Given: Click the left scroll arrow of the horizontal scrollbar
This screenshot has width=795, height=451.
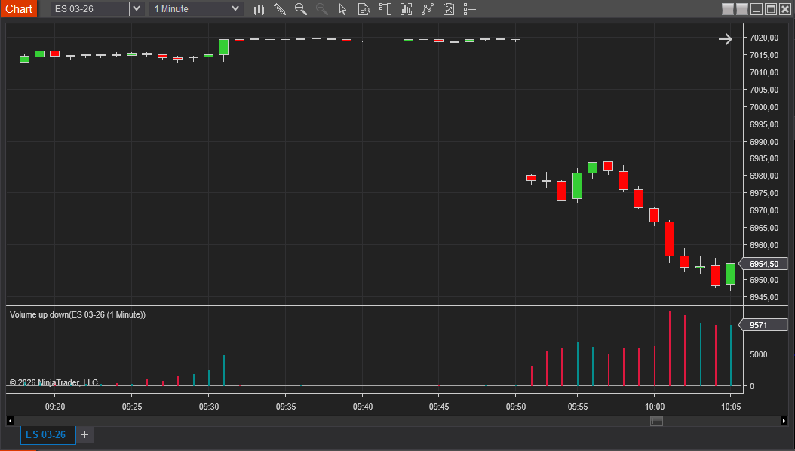Looking at the screenshot, I should click(10, 421).
